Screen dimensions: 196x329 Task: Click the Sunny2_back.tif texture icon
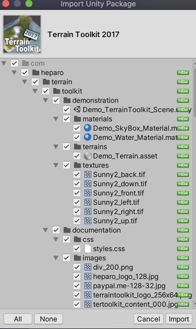[x=88, y=175]
